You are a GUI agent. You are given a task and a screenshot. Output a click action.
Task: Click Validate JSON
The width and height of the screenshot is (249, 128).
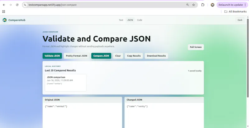pyautogui.click(x=52, y=56)
